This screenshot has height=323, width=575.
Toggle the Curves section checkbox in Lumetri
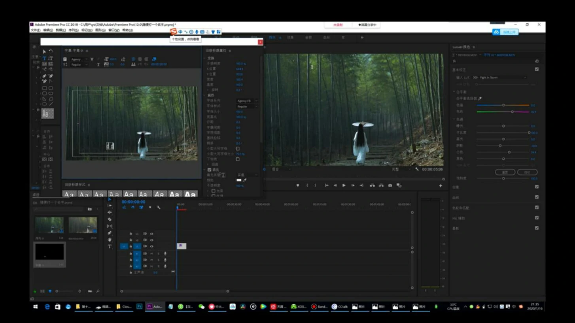(537, 197)
